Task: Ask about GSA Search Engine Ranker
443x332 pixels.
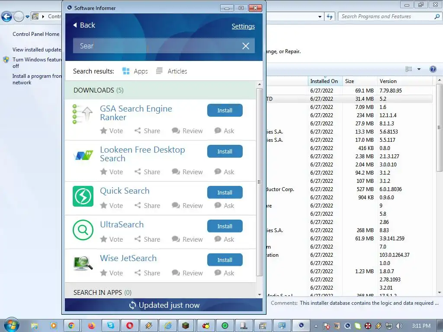Action: (225, 131)
